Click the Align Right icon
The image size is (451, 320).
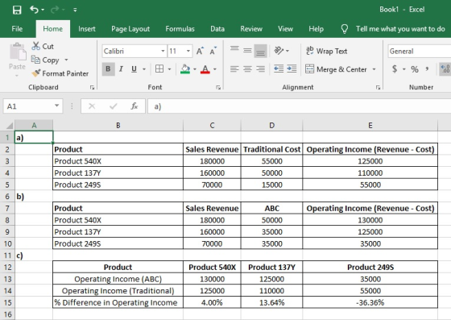pyautogui.click(x=261, y=69)
